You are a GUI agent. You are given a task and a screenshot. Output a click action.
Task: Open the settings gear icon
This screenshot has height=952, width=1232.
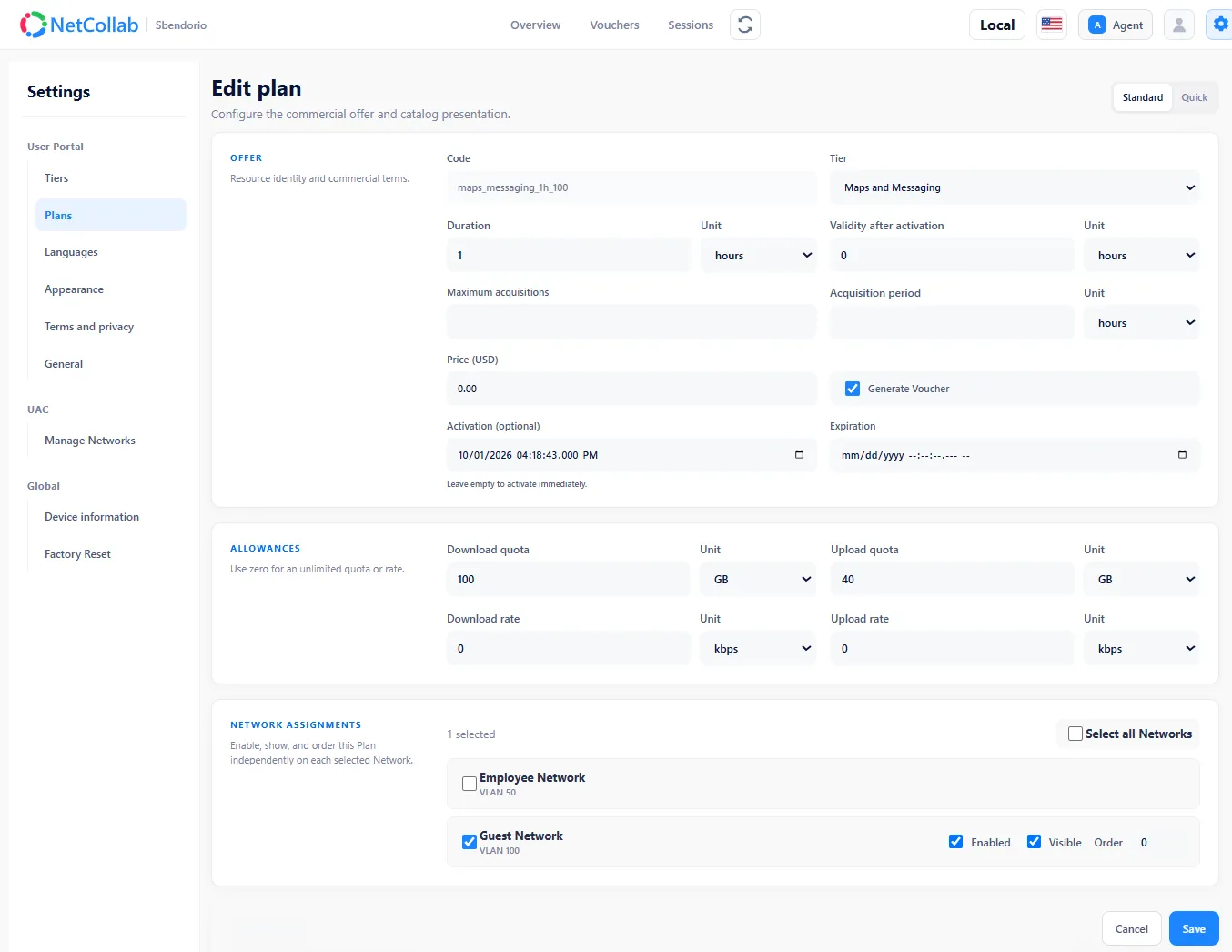[1220, 25]
